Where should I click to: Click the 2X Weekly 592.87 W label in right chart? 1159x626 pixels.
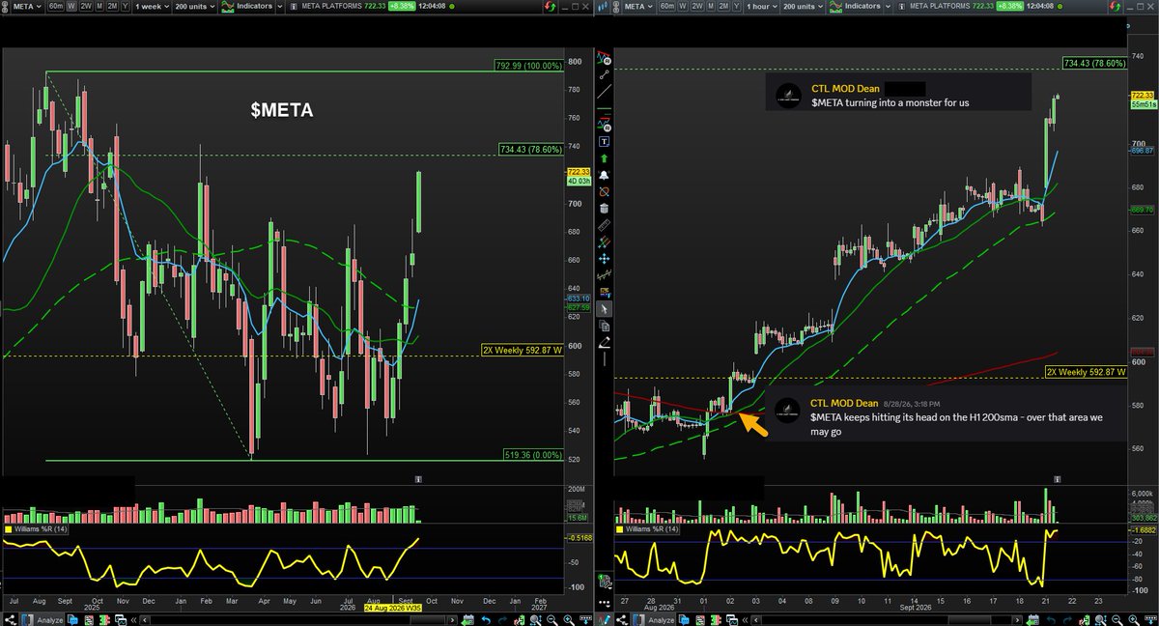[x=1086, y=371]
